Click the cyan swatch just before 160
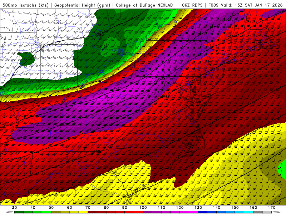This screenshot has width=286, height=214. (248, 212)
